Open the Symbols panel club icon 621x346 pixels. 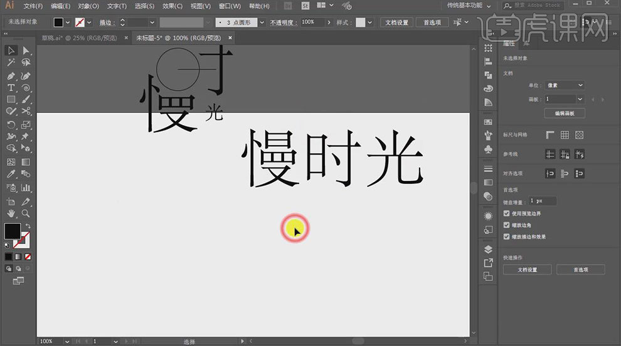click(x=488, y=150)
